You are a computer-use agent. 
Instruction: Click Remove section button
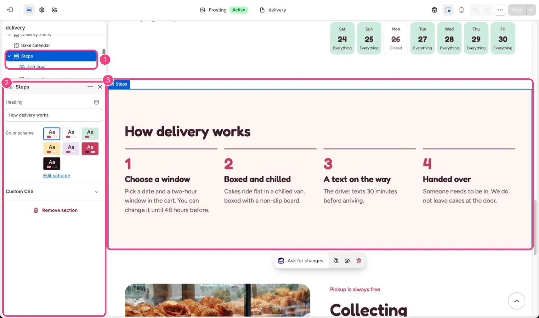tap(55, 210)
